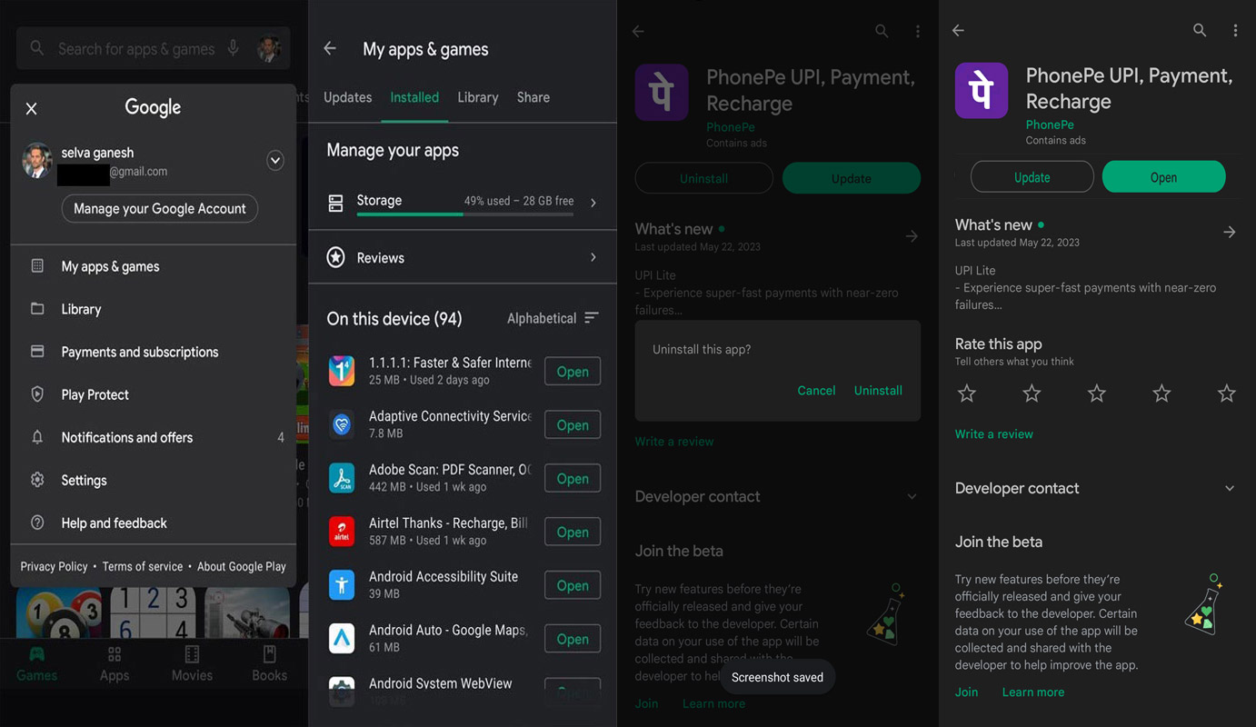The height and width of the screenshot is (727, 1256).
Task: Select the Updates tab
Action: 348,97
